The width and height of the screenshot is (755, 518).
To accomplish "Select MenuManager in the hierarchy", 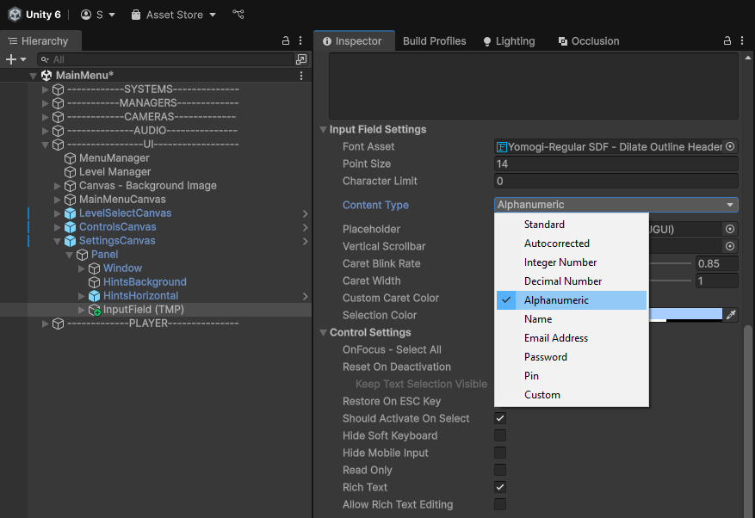I will coord(114,158).
